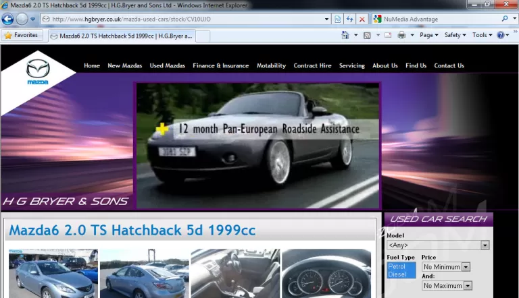The image size is (519, 298).
Task: Click the Roadside Assistance banner video
Action: 257,146
